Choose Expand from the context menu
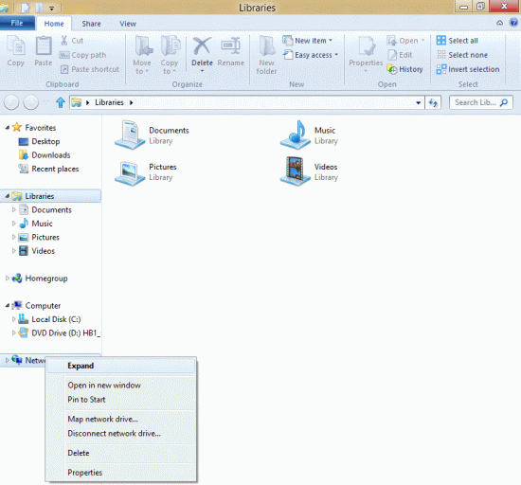 click(x=121, y=366)
